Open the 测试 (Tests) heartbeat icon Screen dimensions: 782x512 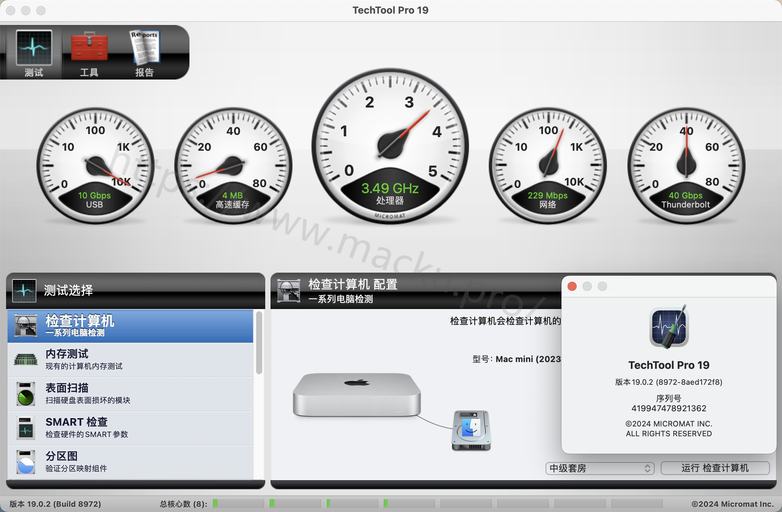coord(34,47)
